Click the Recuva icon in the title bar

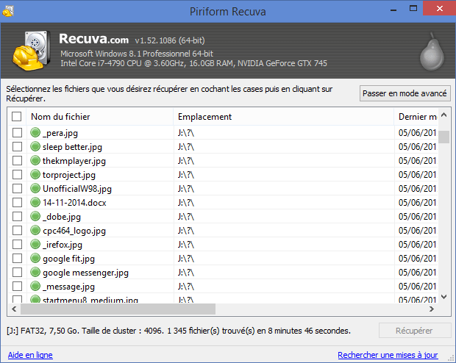pyautogui.click(x=8, y=11)
